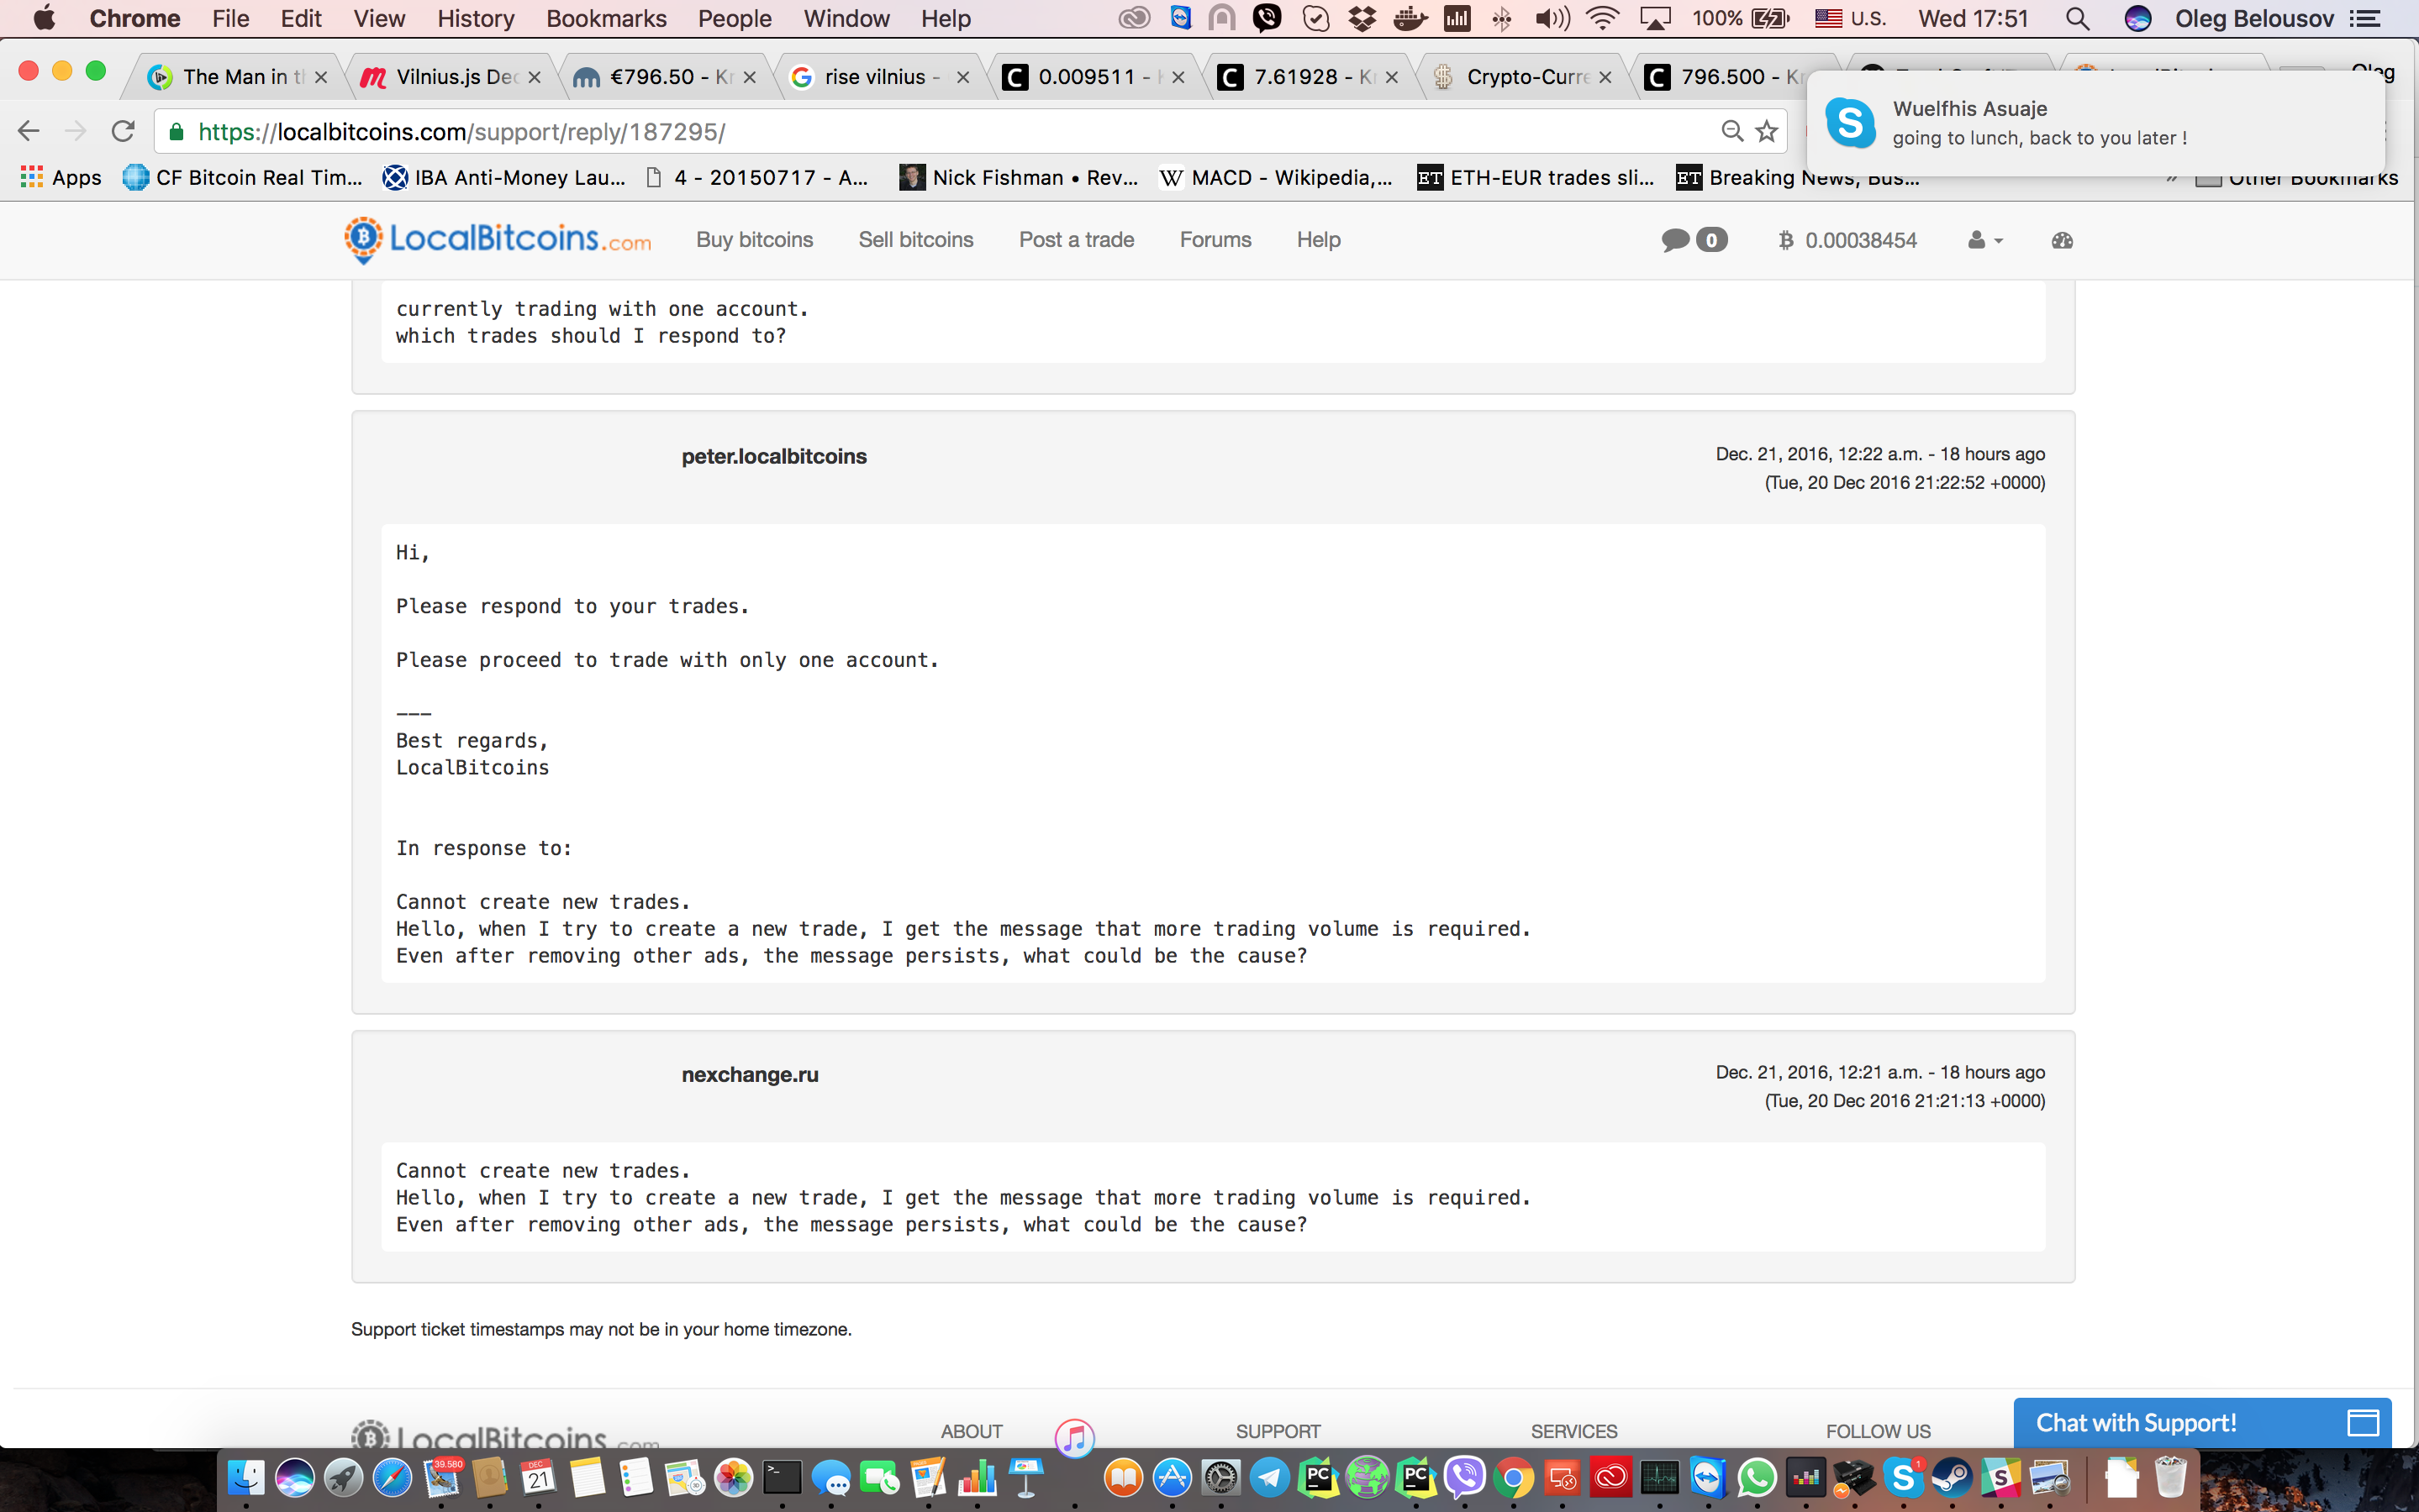Viewport: 2419px width, 1512px height.
Task: Reload the page with the refresh icon
Action: (123, 131)
